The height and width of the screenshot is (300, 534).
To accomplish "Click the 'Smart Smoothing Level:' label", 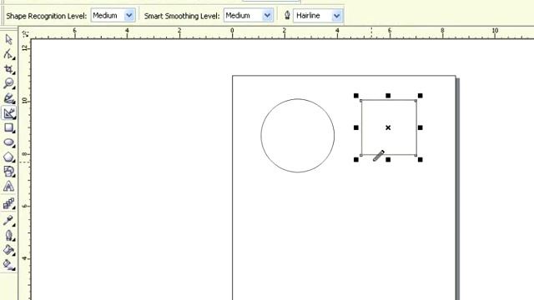I will (182, 16).
